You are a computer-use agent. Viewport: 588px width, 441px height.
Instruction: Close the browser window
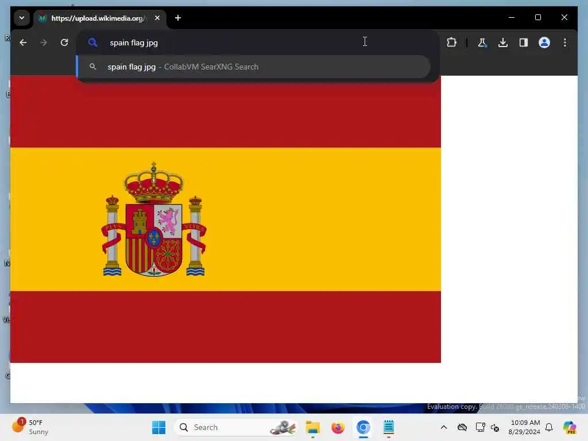point(564,17)
